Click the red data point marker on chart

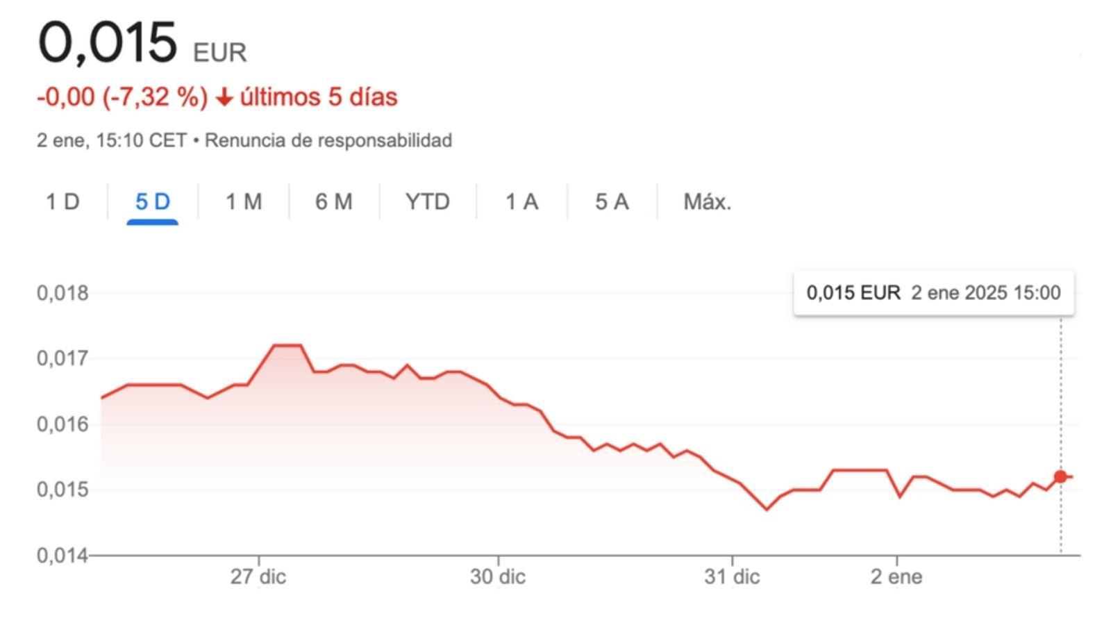coord(1060,476)
